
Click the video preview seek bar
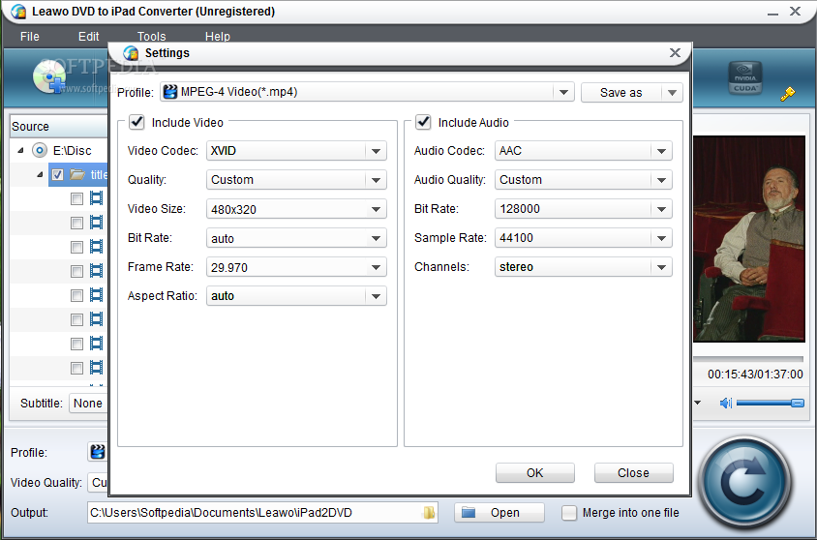click(x=748, y=359)
